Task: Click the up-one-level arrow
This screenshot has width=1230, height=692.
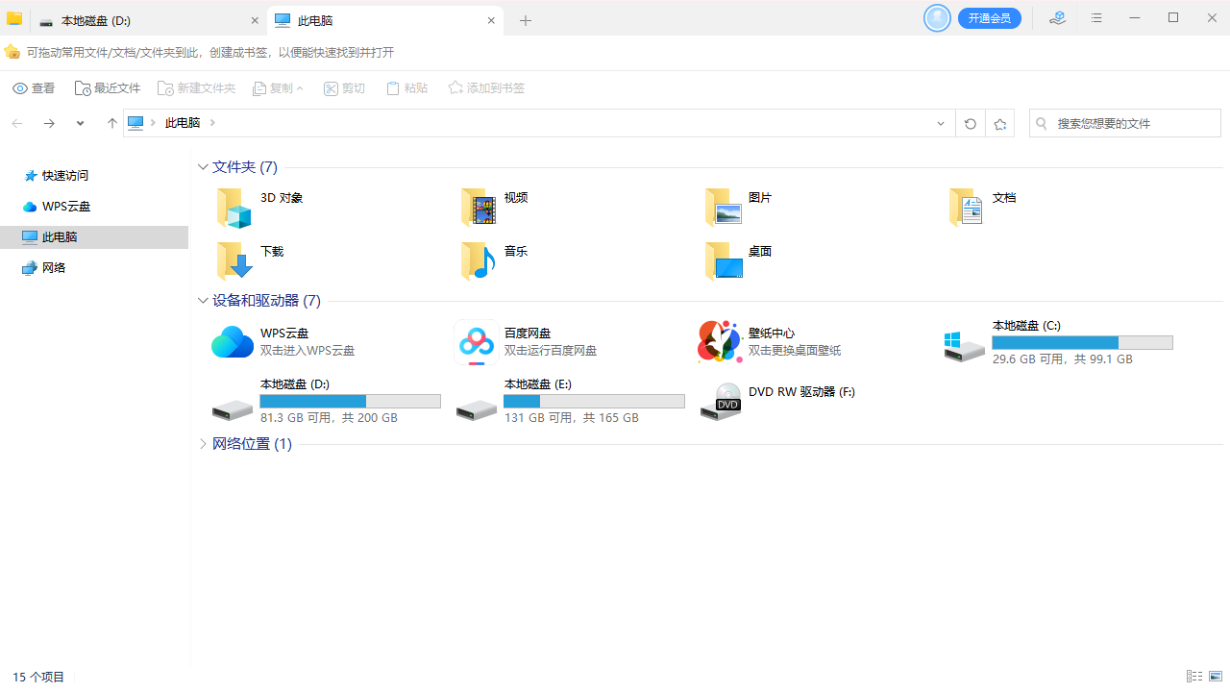Action: click(x=111, y=123)
